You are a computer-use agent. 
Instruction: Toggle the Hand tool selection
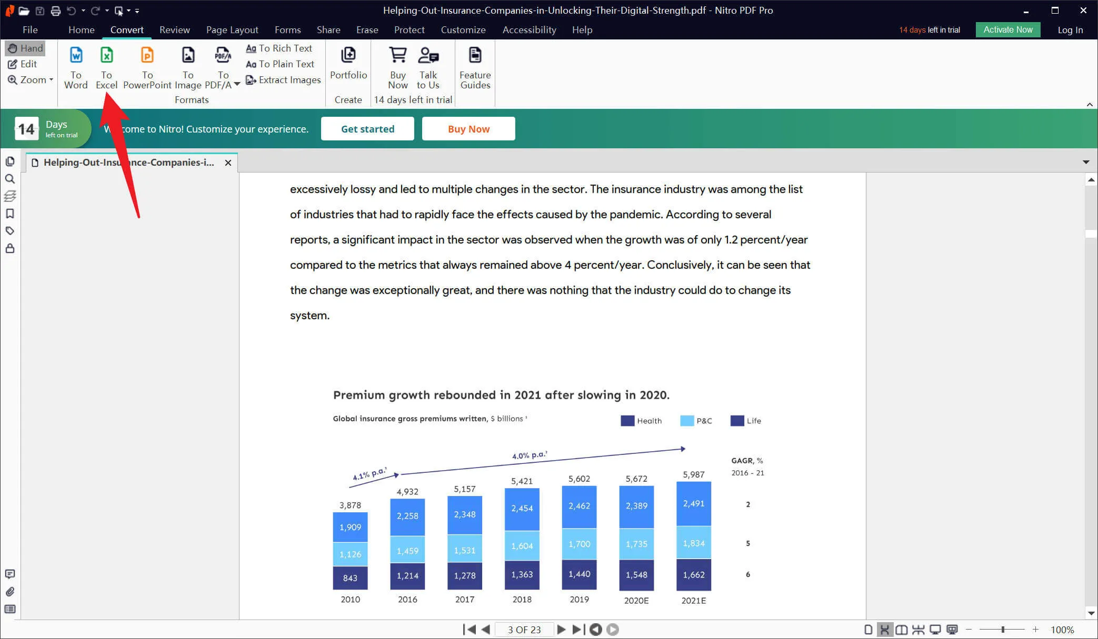[25, 47]
